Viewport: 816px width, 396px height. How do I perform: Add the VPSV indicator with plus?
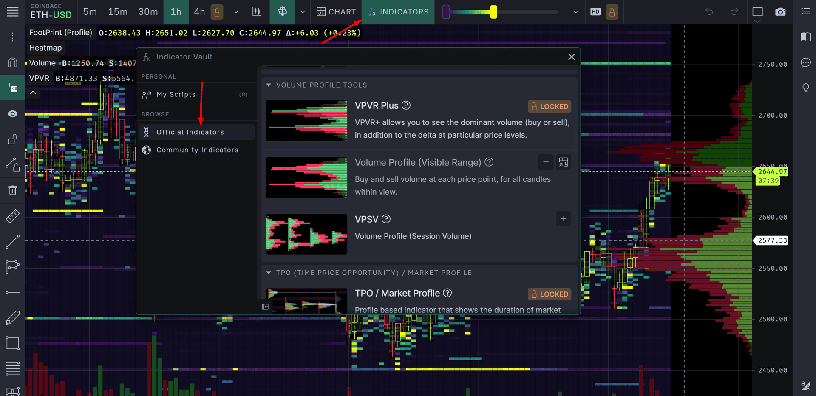click(x=564, y=219)
